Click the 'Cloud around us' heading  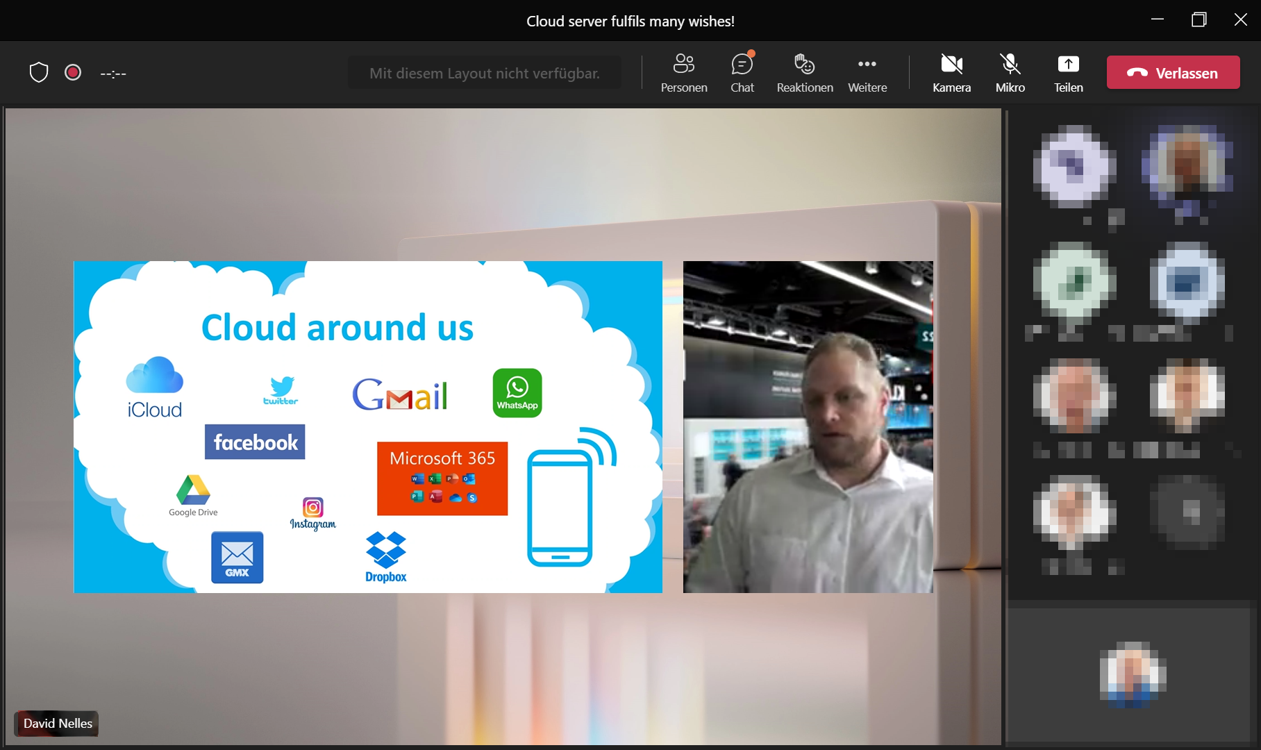[x=337, y=327]
